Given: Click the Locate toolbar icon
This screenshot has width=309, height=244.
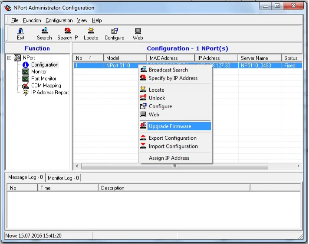Looking at the screenshot, I should (91, 33).
